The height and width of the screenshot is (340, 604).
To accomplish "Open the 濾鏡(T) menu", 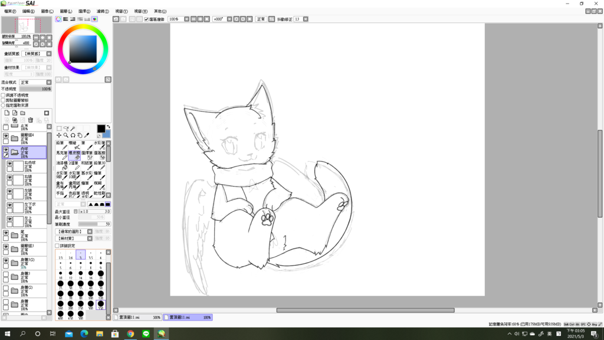I will (103, 11).
